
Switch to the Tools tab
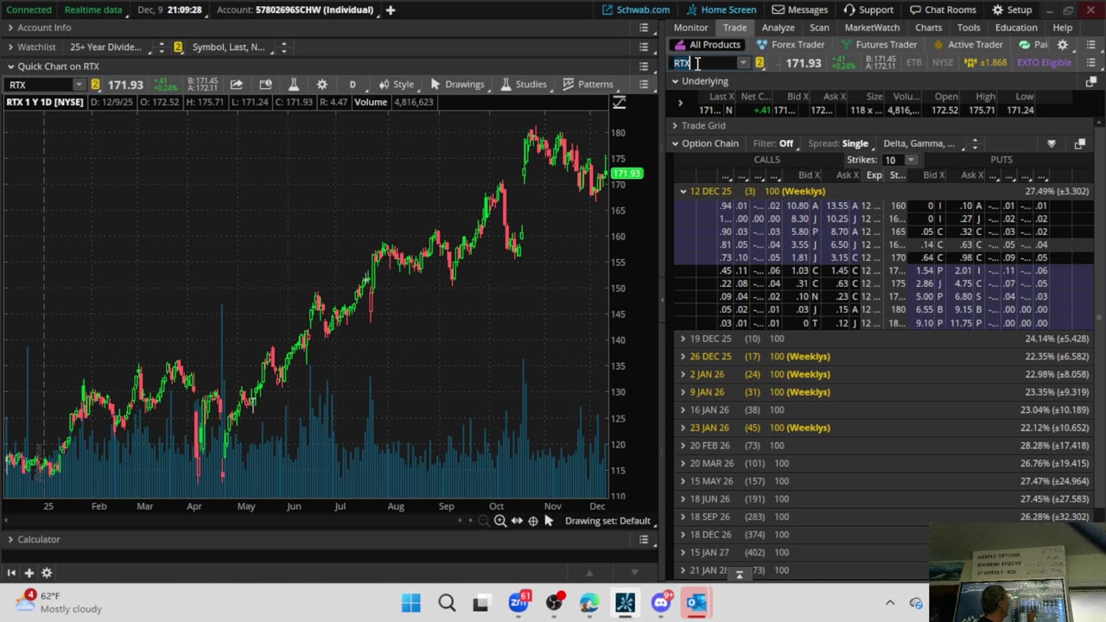[x=969, y=28]
